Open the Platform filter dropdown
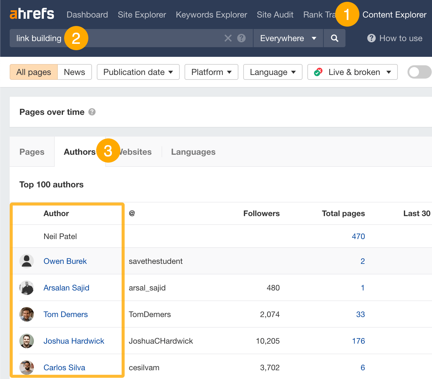 point(211,72)
